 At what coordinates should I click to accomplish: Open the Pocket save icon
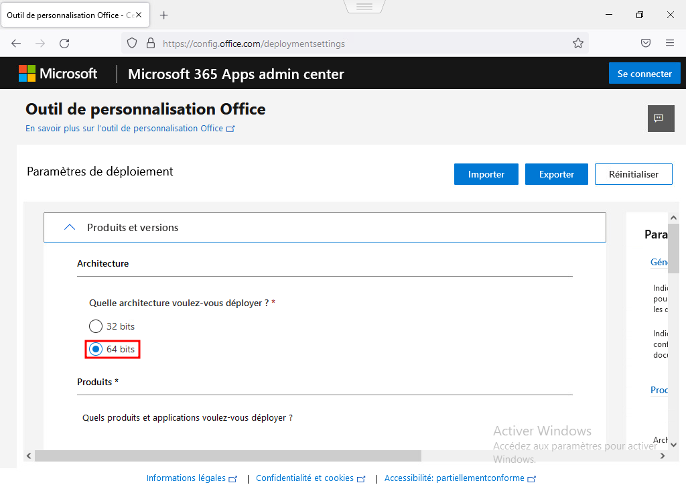pyautogui.click(x=646, y=43)
